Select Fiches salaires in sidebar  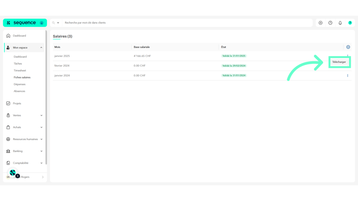coord(22,77)
